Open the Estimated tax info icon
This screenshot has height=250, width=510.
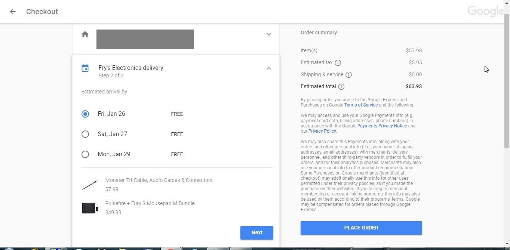click(338, 63)
